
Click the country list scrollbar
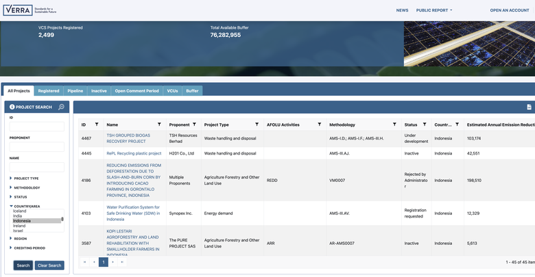click(62, 219)
